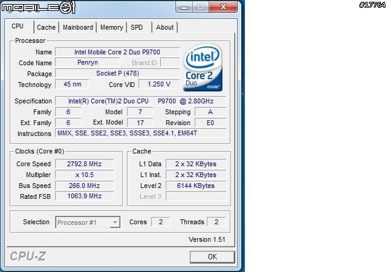387x272 pixels.
Task: Click the empty Level 3 field
Action: coord(196,196)
